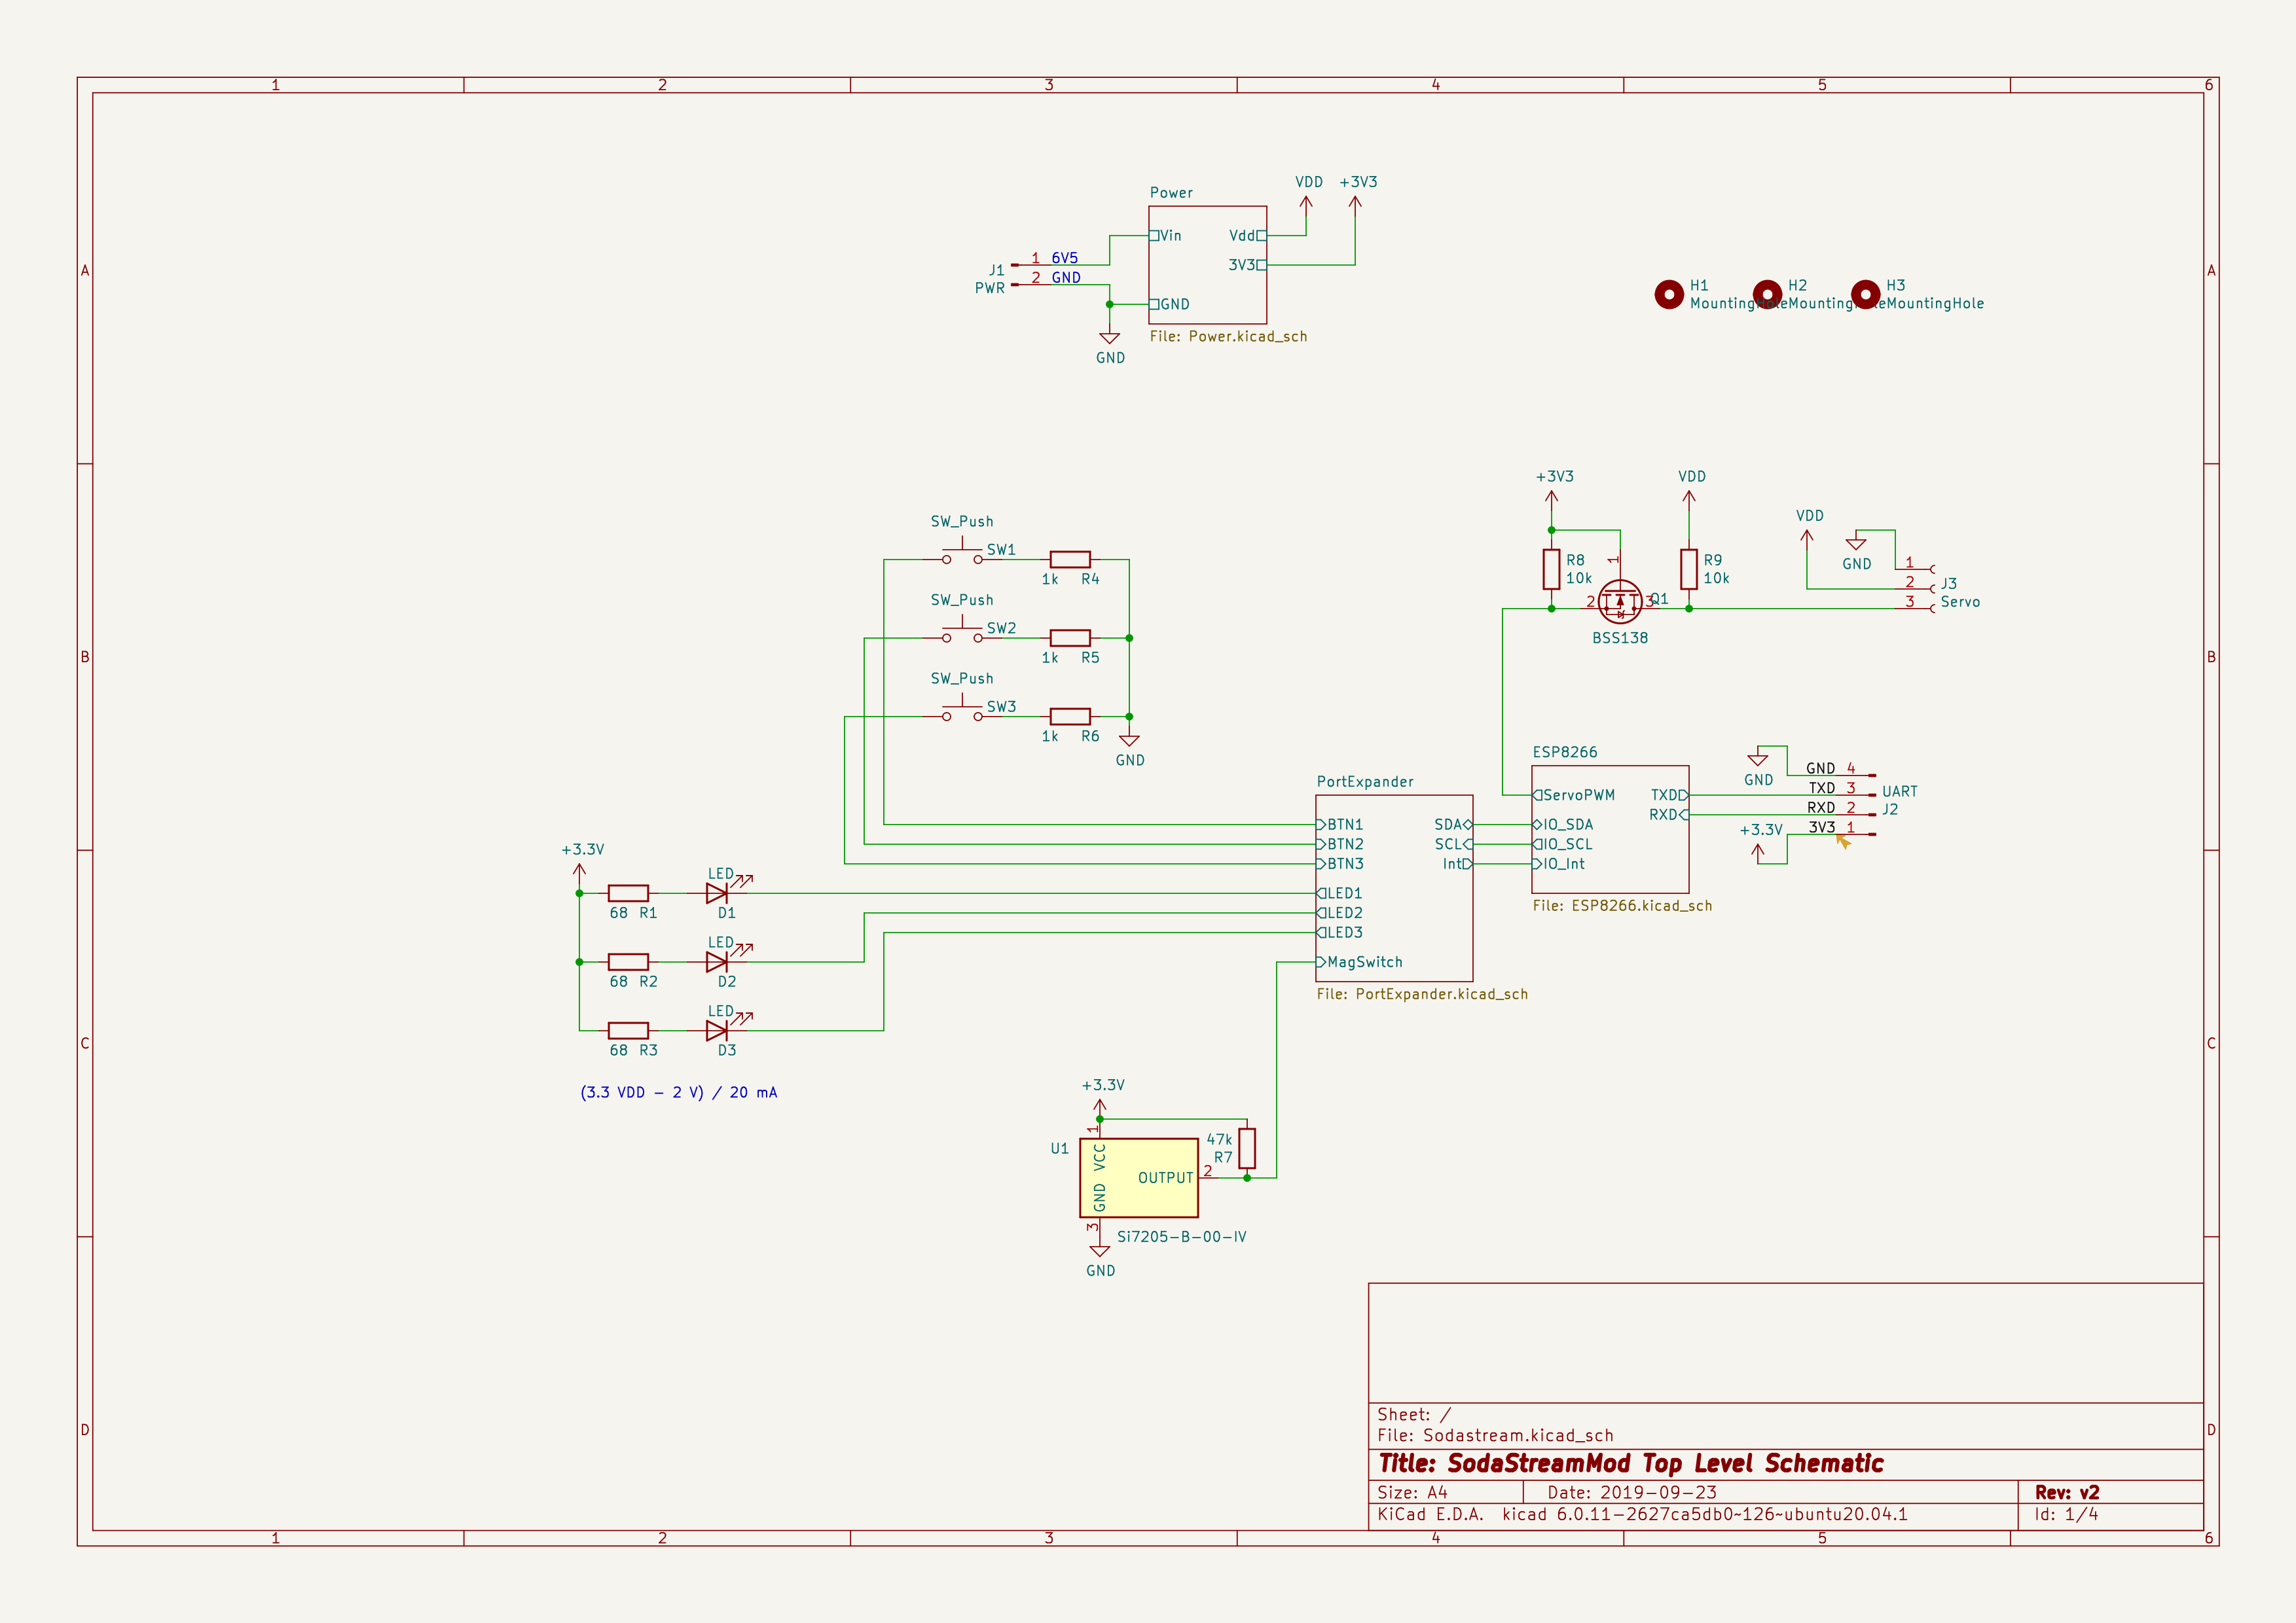Viewport: 2296px width, 1623px height.
Task: Select the SW1 push button symbol
Action: tap(962, 555)
